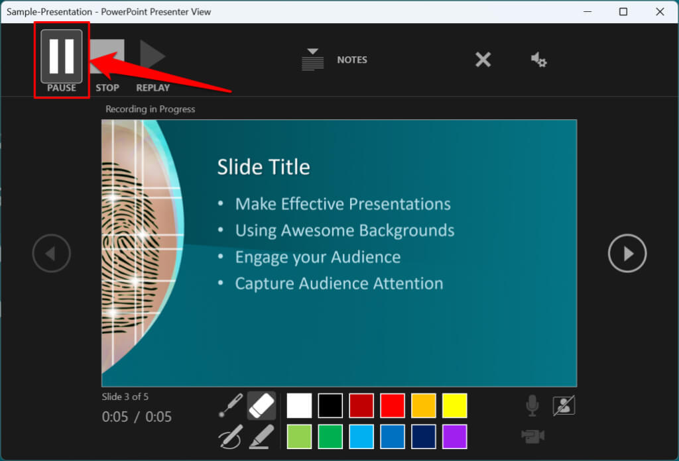Stop the recording
The image size is (679, 461).
[107, 57]
